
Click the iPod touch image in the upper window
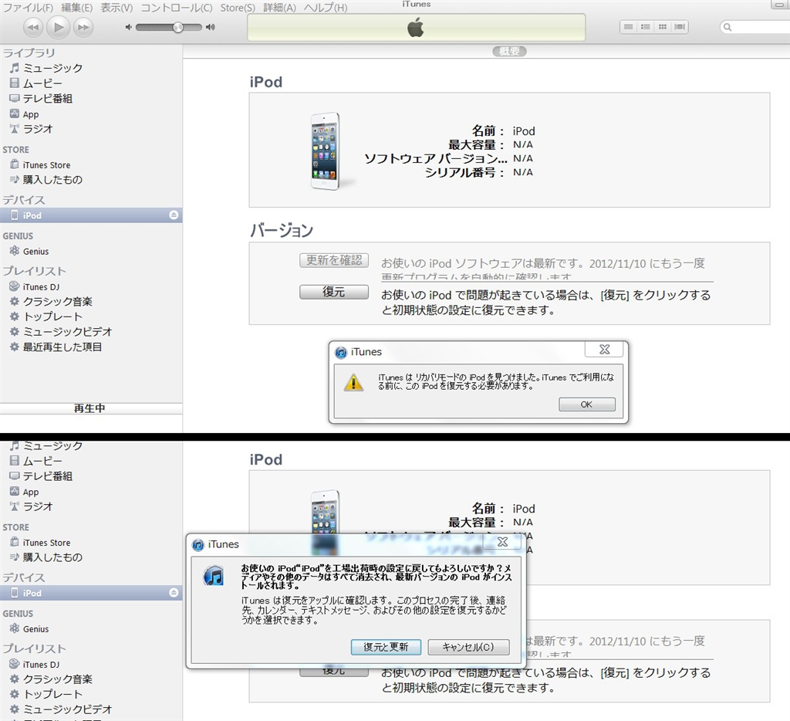click(325, 151)
